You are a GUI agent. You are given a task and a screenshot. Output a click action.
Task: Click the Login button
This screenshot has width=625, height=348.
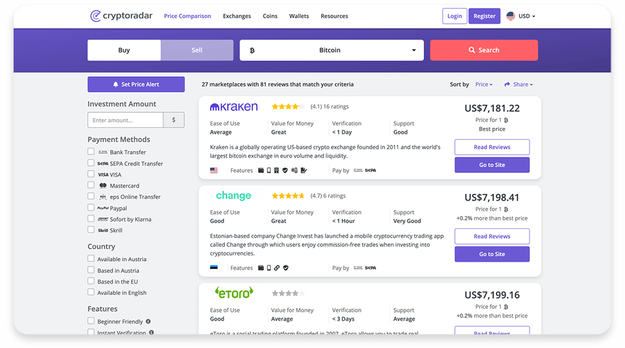[454, 16]
